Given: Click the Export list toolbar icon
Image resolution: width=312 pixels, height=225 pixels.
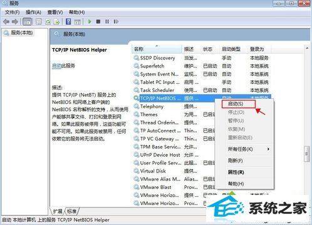Looking at the screenshot, I should pyautogui.click(x=57, y=22).
